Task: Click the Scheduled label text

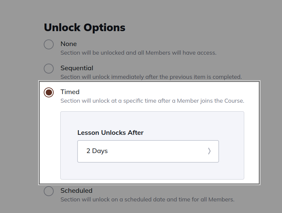Action: (x=77, y=190)
